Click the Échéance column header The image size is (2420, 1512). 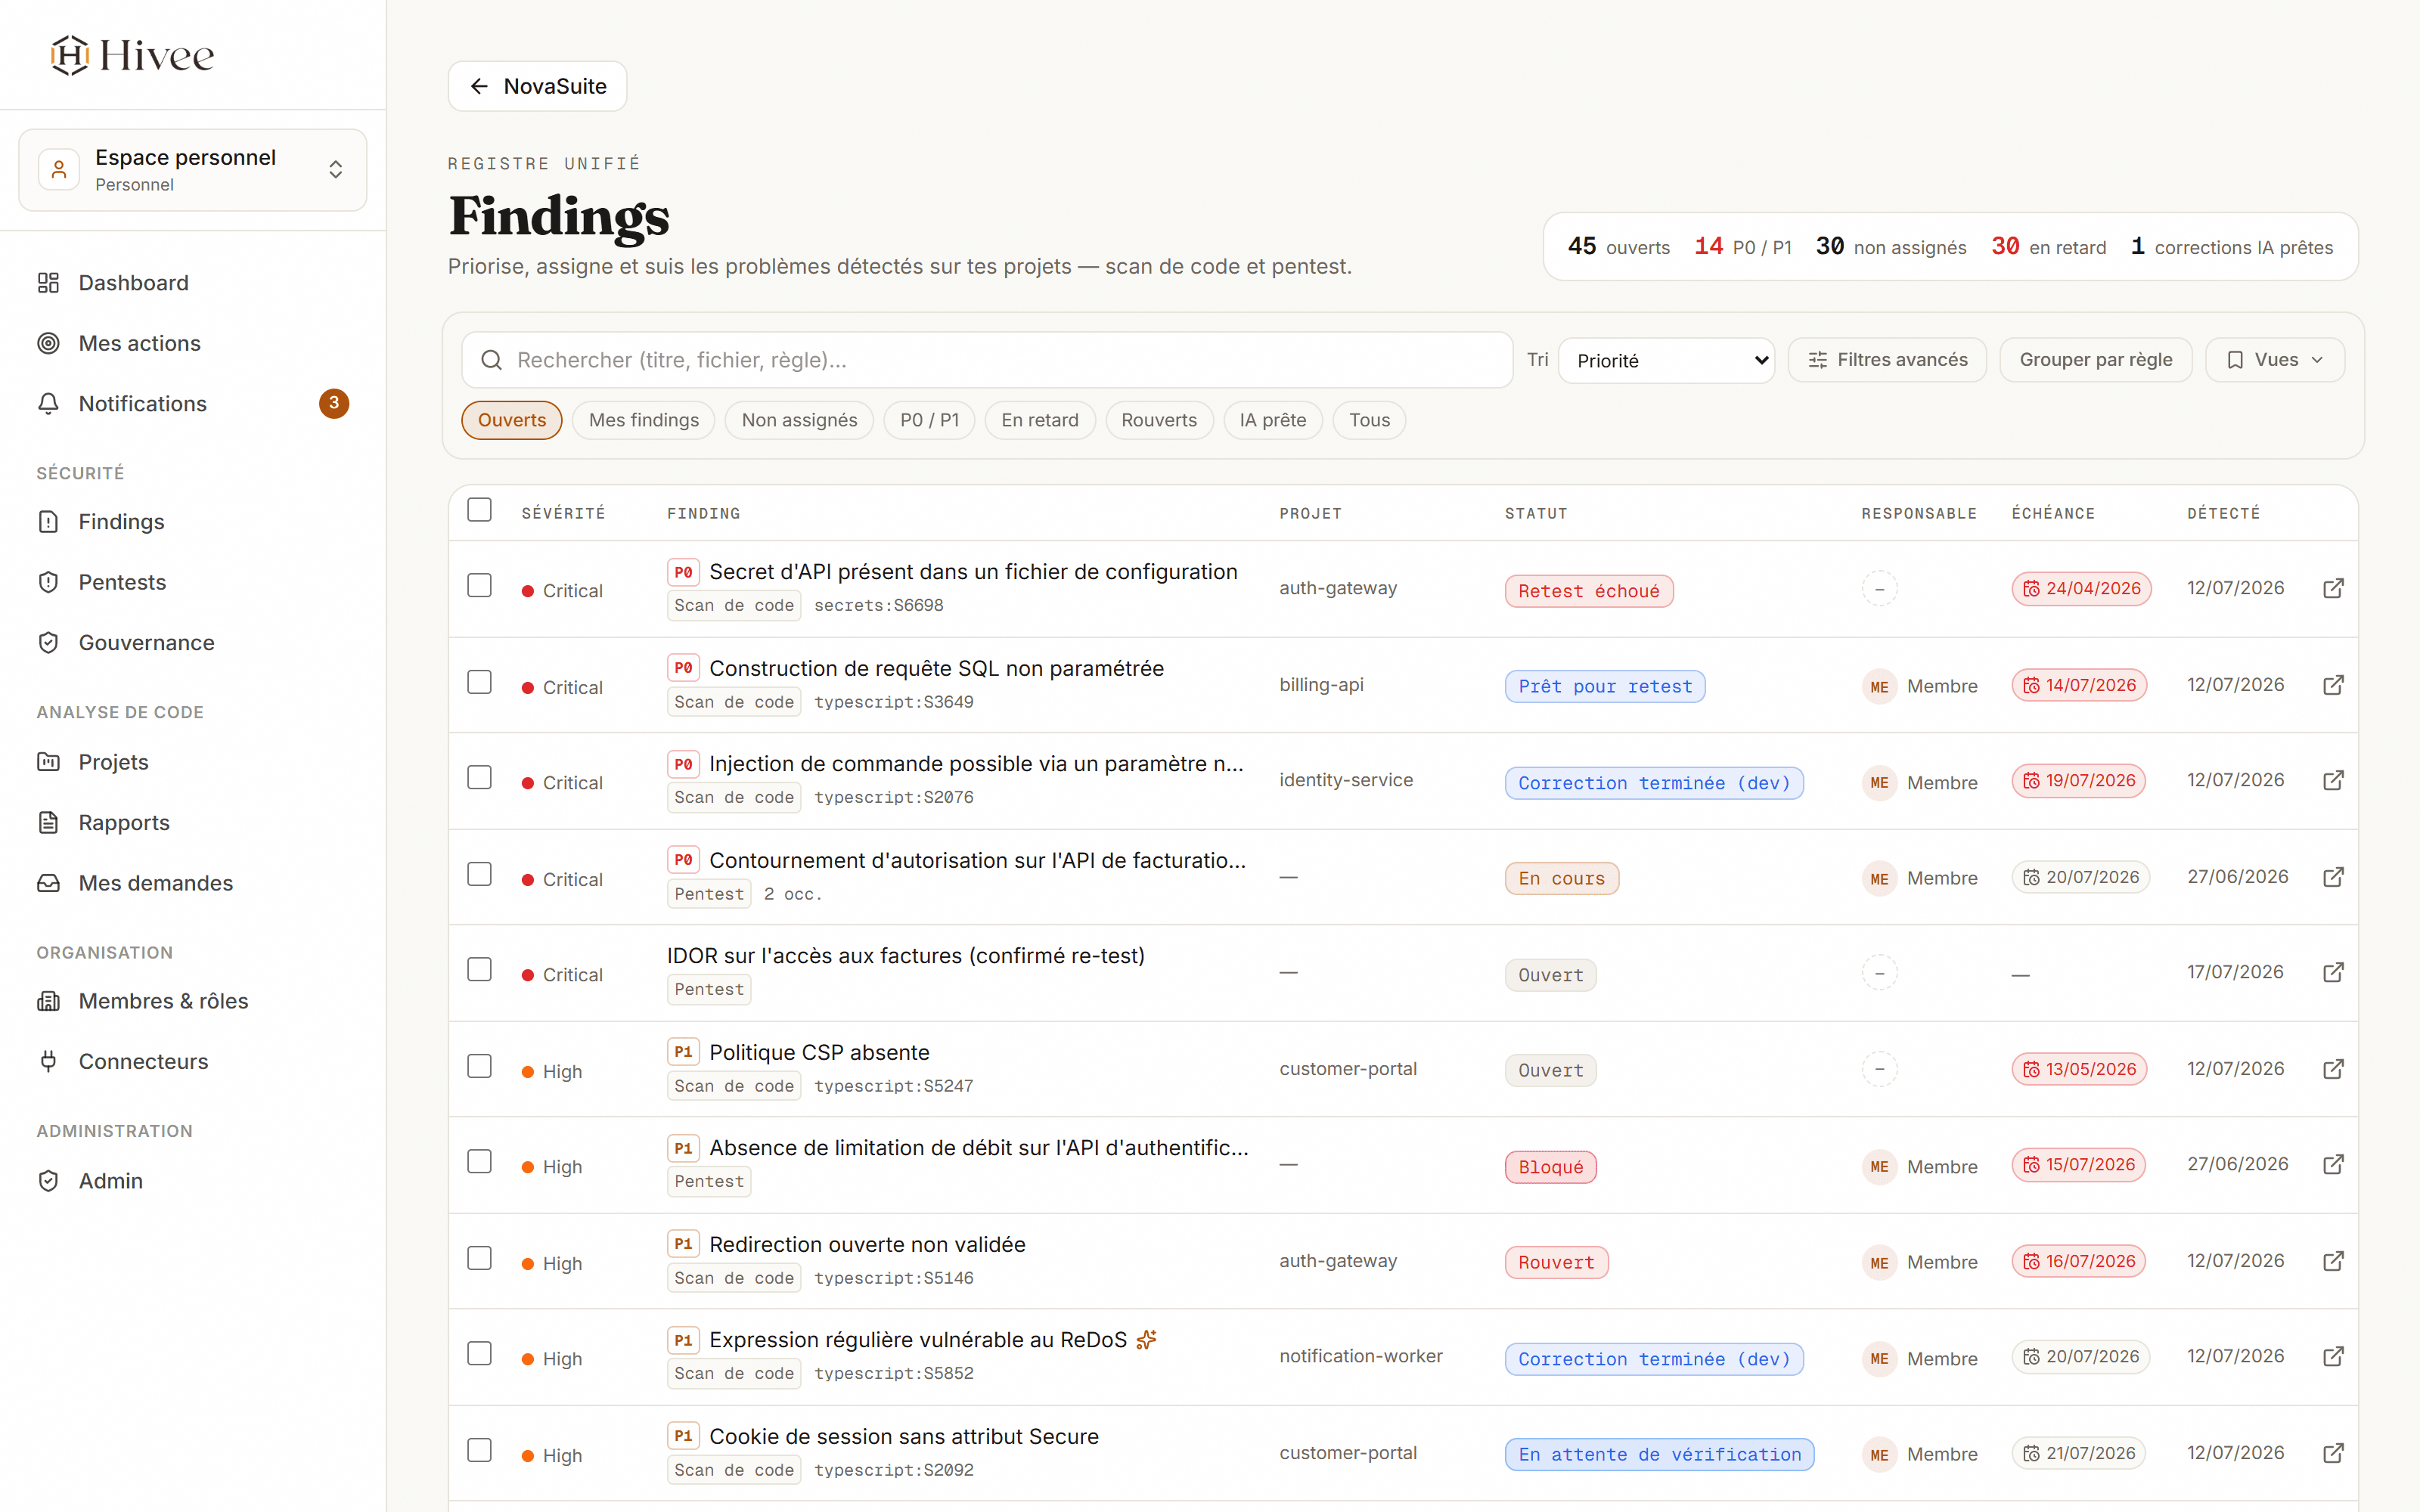(x=2053, y=513)
